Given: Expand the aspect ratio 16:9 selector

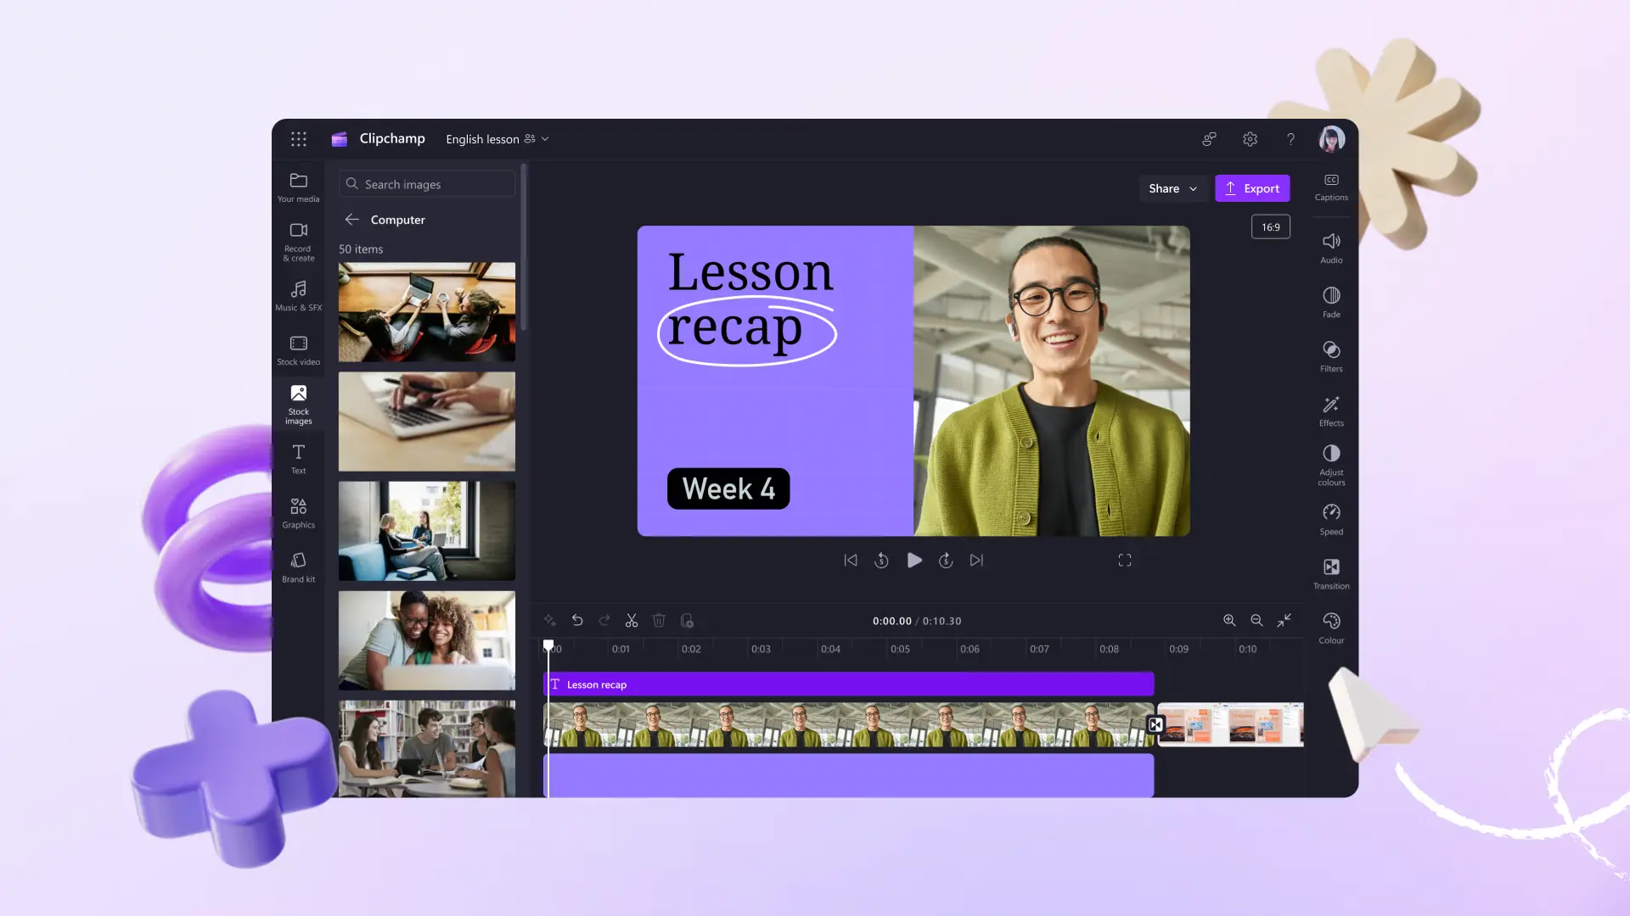Looking at the screenshot, I should pos(1271,226).
